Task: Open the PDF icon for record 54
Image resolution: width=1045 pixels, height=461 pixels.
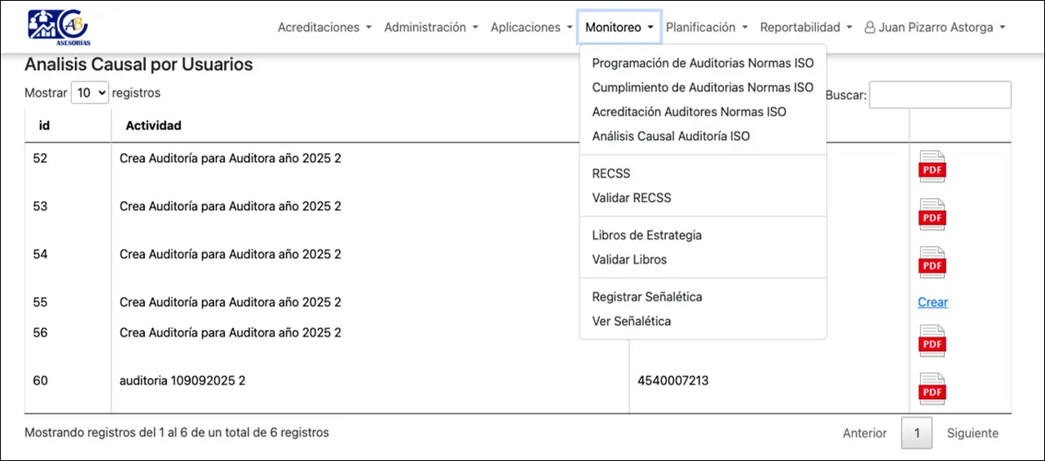Action: [932, 263]
